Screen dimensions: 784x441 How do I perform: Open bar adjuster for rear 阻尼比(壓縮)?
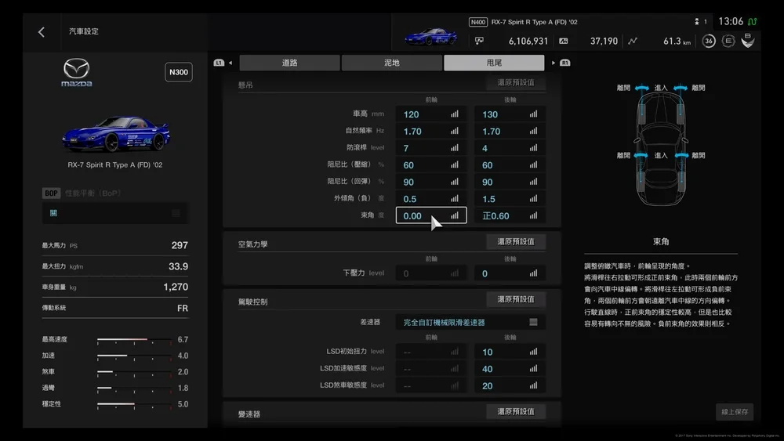pyautogui.click(x=533, y=164)
